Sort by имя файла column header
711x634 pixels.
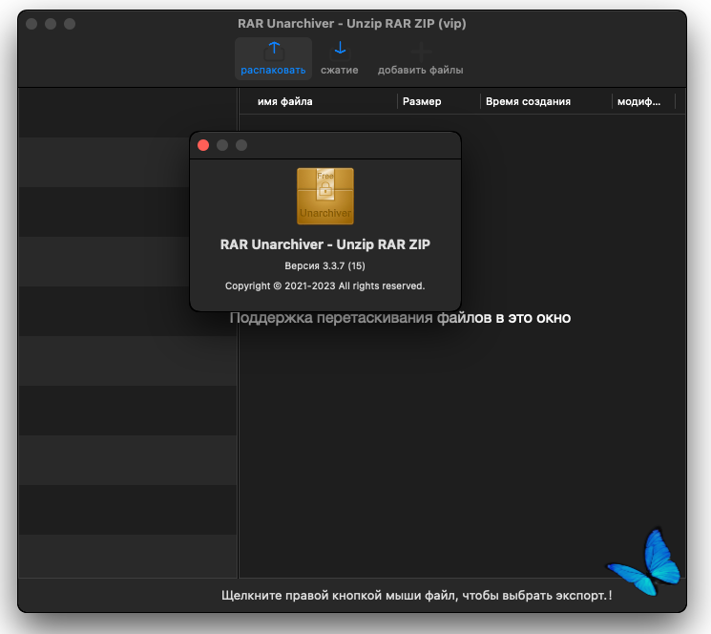click(x=319, y=101)
